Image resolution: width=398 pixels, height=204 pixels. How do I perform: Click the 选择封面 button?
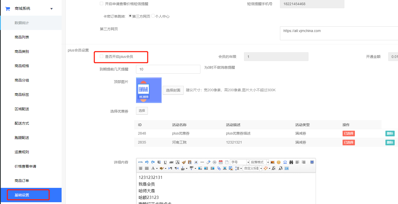click(x=173, y=90)
